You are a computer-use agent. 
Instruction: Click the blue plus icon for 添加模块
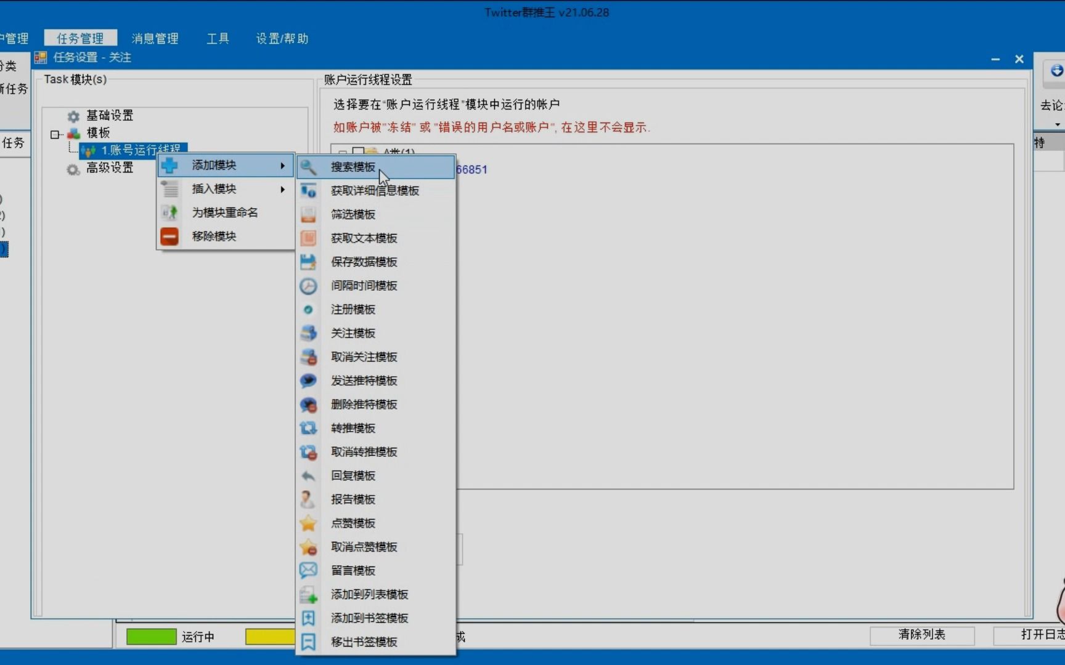click(x=169, y=165)
